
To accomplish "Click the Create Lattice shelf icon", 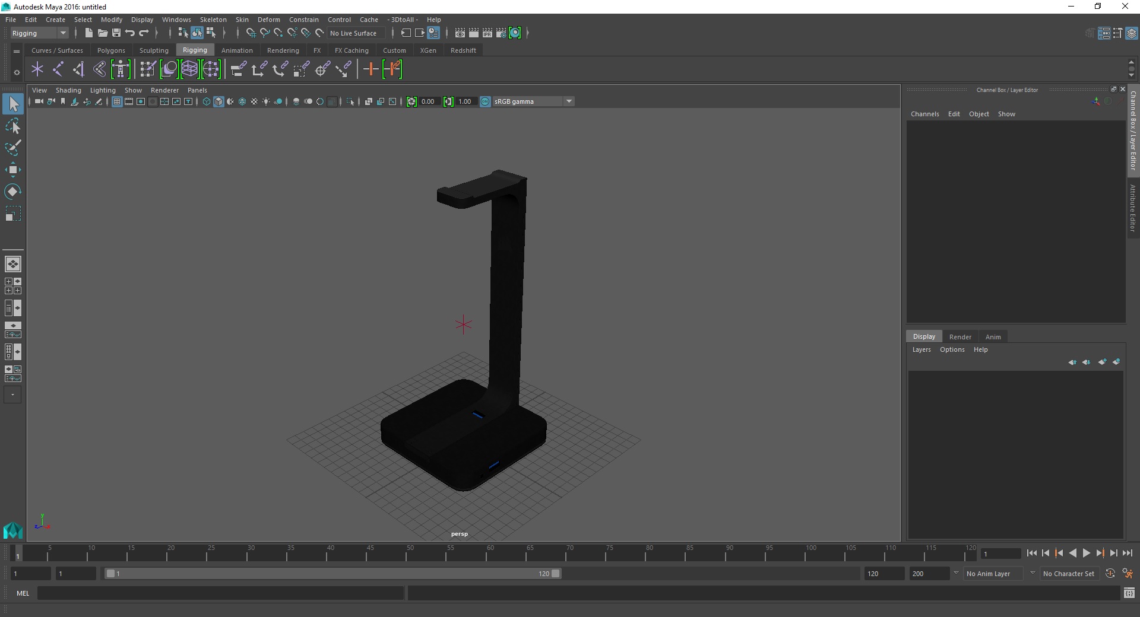I will click(189, 69).
